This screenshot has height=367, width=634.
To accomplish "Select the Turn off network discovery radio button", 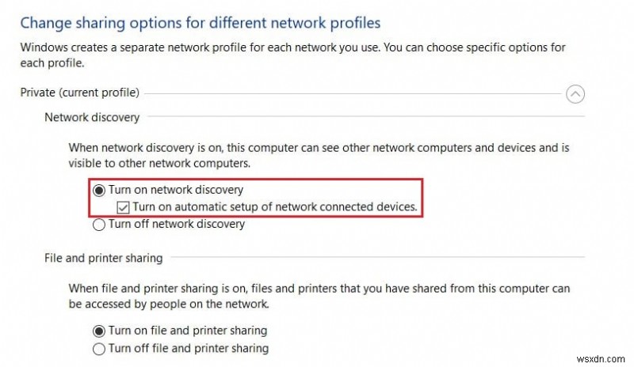I will [100, 224].
